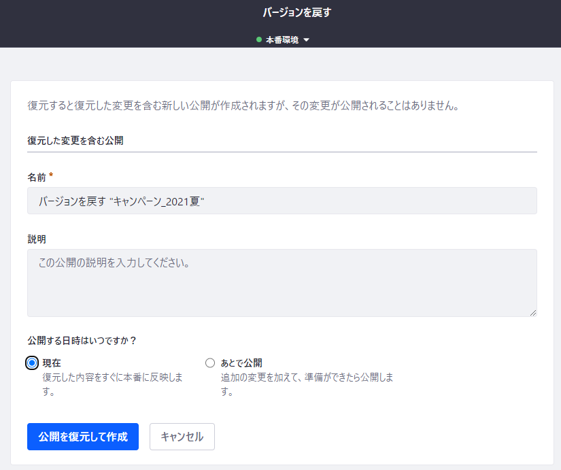Click the 名前 field label
The height and width of the screenshot is (470, 561).
(x=37, y=177)
